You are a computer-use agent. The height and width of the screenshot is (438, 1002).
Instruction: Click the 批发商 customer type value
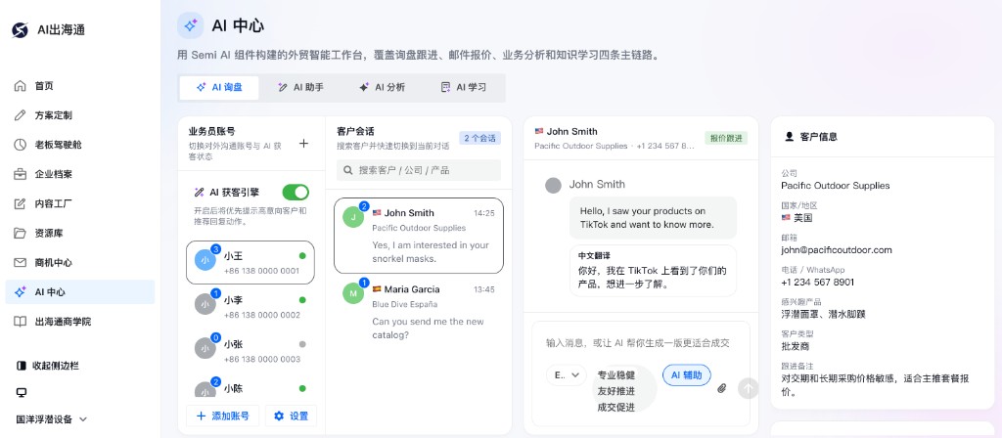pos(795,347)
